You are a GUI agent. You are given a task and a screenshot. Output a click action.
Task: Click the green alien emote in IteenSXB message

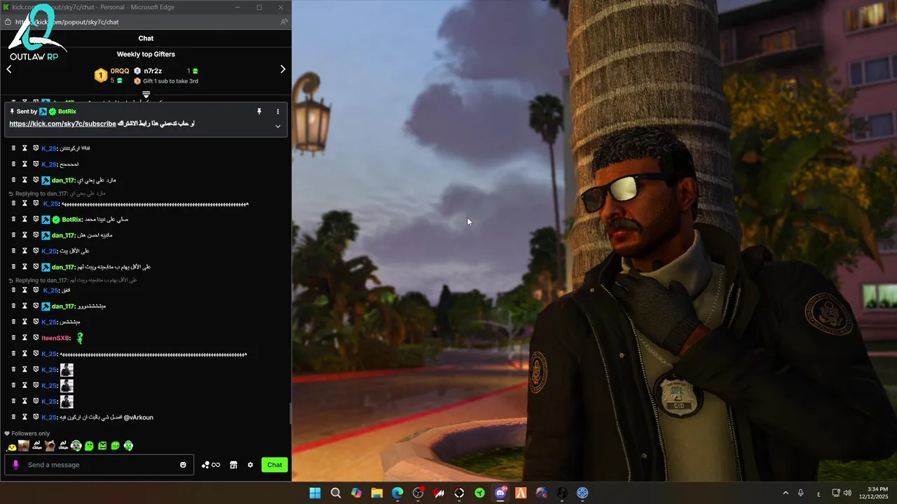tap(79, 338)
